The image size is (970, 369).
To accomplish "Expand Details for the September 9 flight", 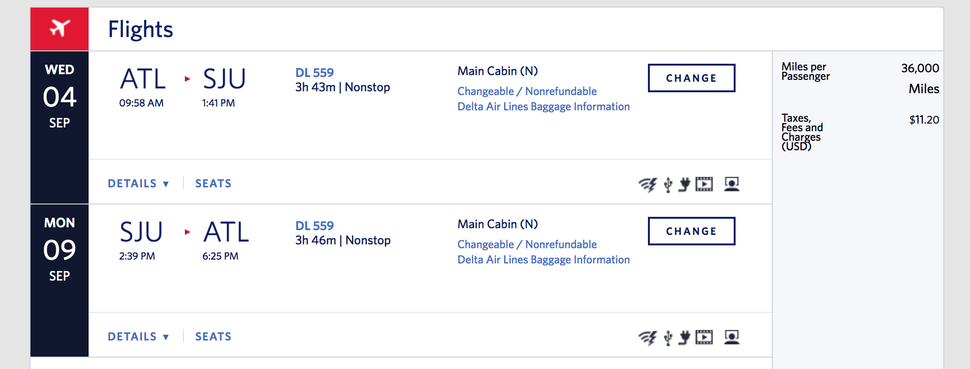I will (138, 337).
